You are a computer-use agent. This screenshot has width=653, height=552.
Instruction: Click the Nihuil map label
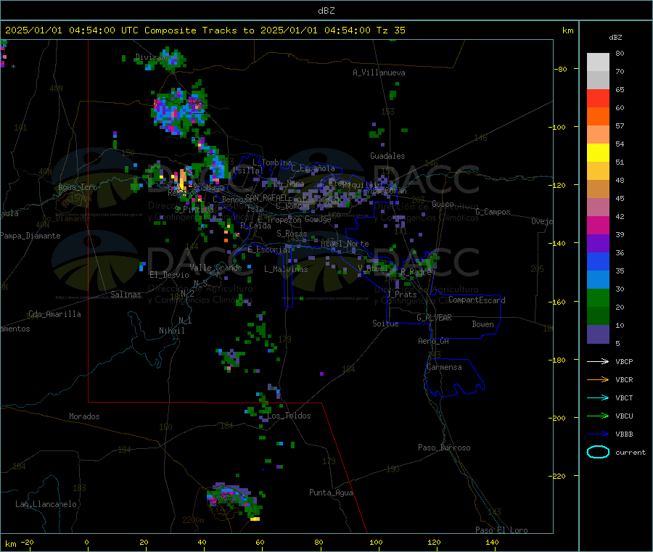172,331
